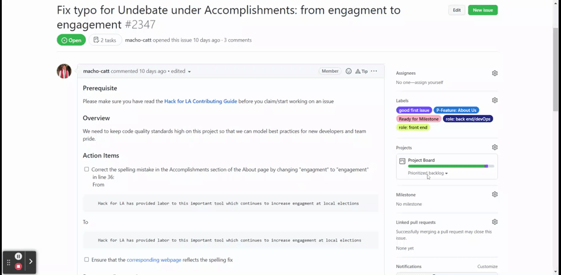Click the Edit title button

(x=457, y=10)
